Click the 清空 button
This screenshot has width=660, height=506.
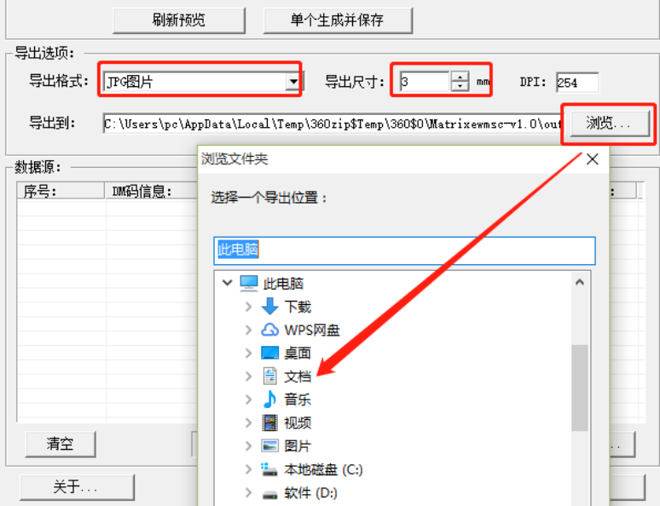click(x=61, y=444)
